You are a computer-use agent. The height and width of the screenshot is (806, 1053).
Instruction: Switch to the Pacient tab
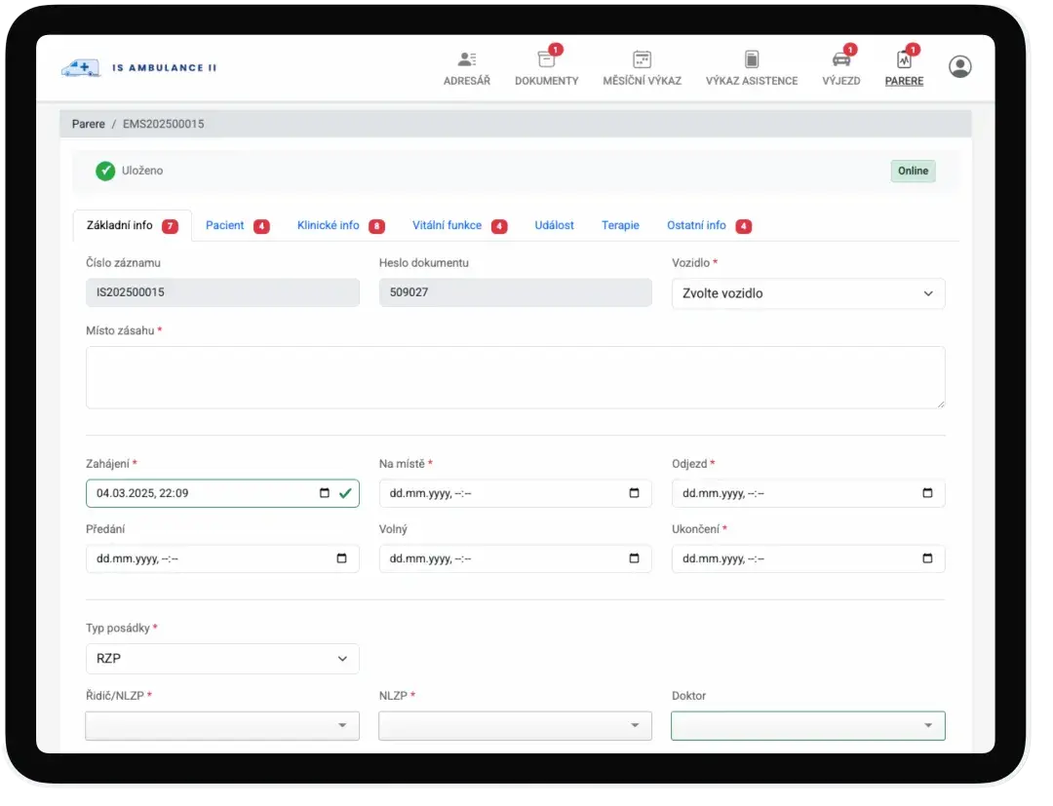point(225,225)
